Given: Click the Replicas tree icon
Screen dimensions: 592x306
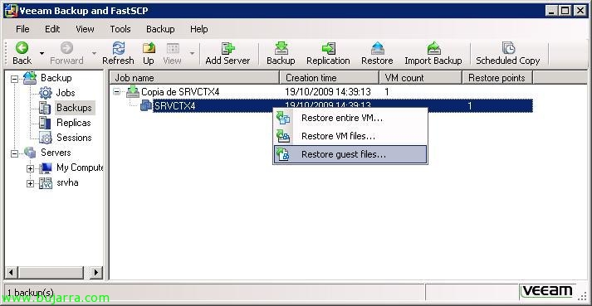Looking at the screenshot, I should [x=45, y=123].
